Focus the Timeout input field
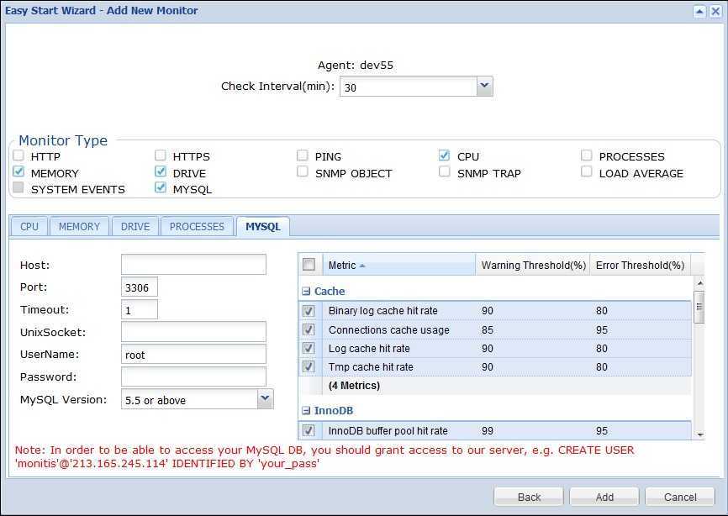The height and width of the screenshot is (516, 728). pyautogui.click(x=140, y=309)
